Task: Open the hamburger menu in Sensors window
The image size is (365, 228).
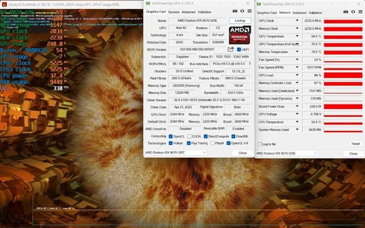Action: [360, 12]
